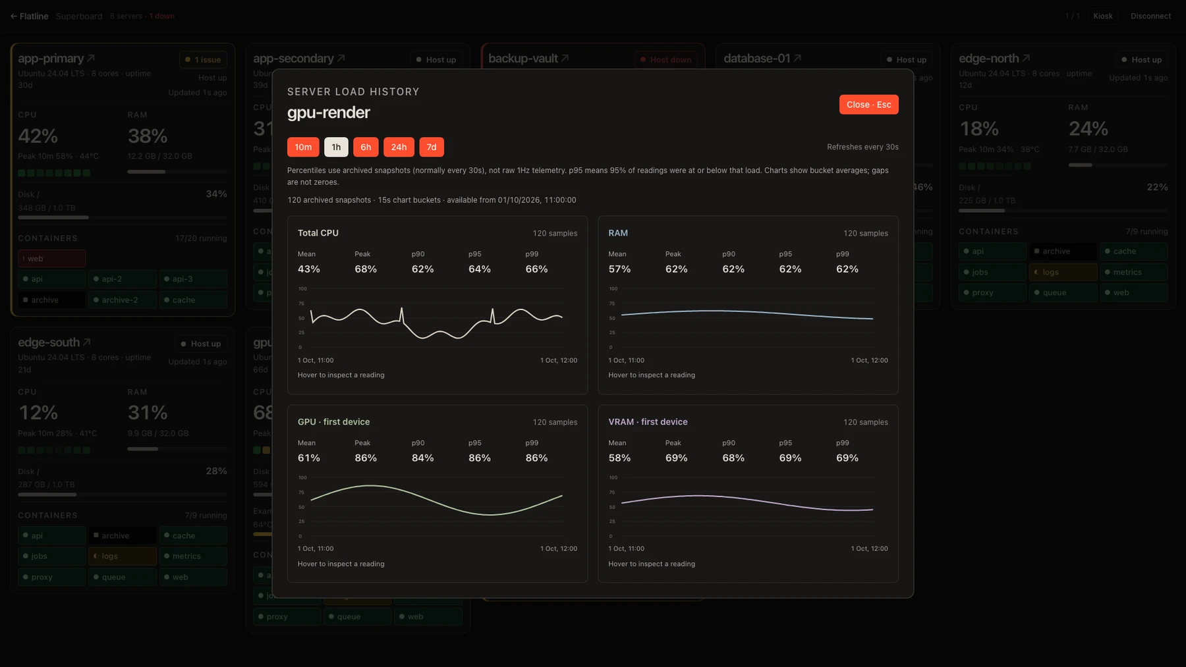
Task: Click the RAM line chart
Action: tap(747, 318)
